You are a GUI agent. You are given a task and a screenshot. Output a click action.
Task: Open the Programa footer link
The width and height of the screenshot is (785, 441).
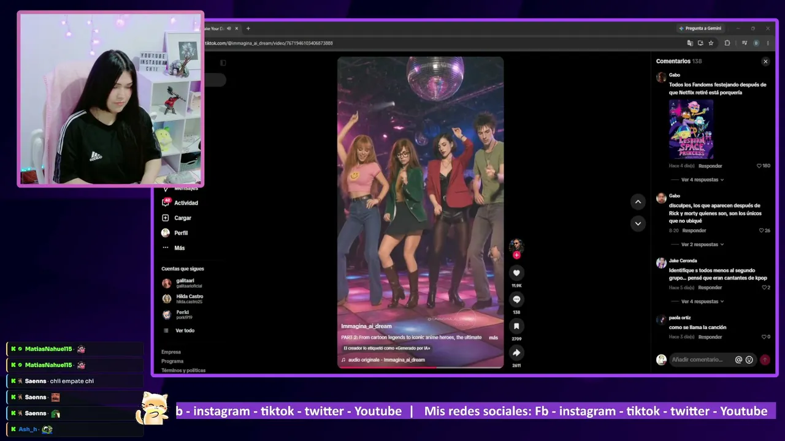[172, 361]
